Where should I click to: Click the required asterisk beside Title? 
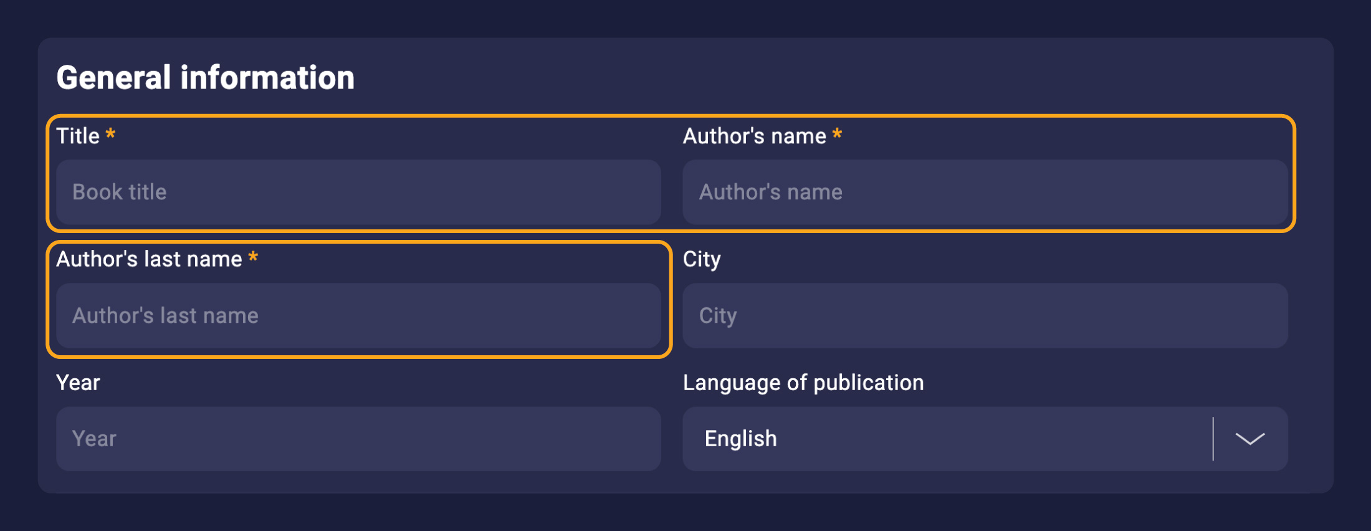pyautogui.click(x=110, y=134)
